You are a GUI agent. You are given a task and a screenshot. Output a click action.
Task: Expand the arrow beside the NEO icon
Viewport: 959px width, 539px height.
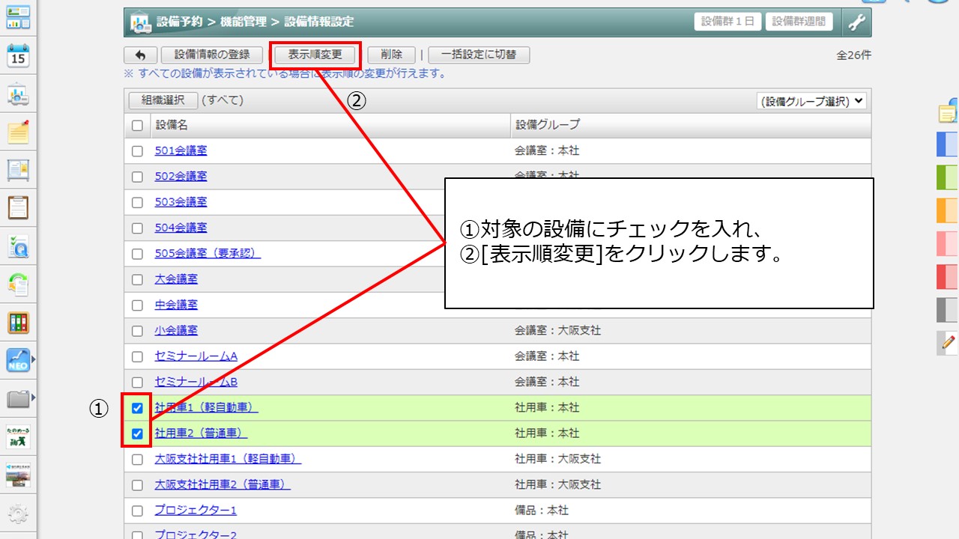(x=33, y=361)
